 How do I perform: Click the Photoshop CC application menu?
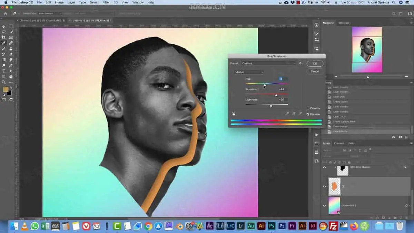22,2
